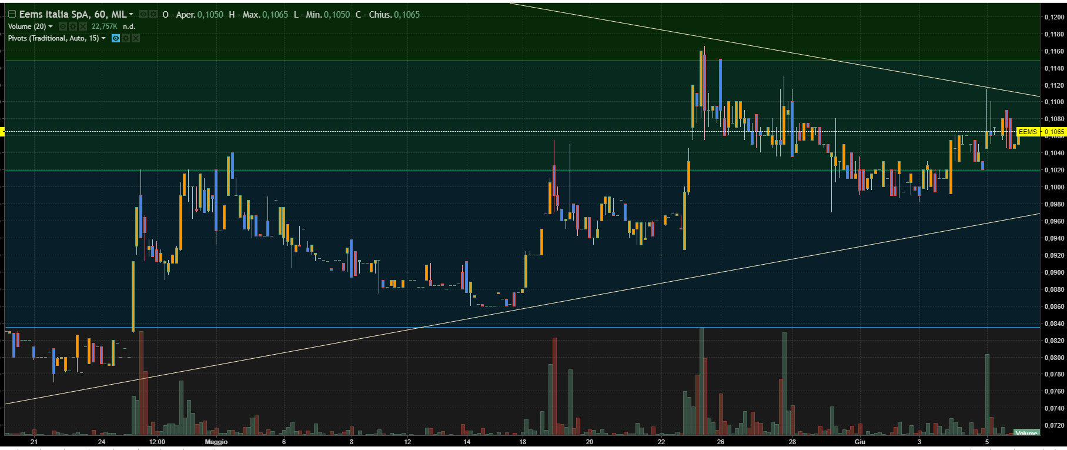Open the Volume (20) indicator dropdown
The image size is (1067, 450).
point(51,26)
